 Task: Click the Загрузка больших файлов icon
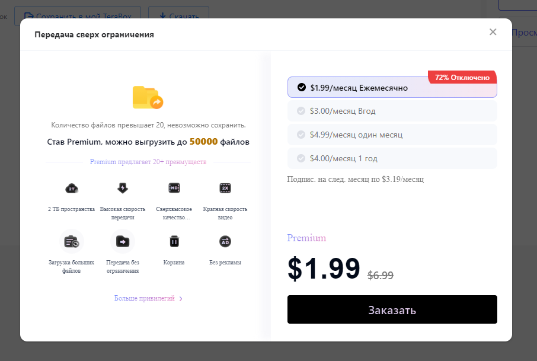click(72, 241)
